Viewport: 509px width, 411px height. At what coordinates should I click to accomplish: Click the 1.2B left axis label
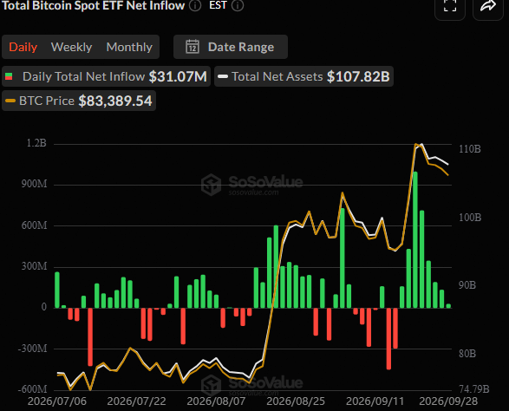[36, 143]
